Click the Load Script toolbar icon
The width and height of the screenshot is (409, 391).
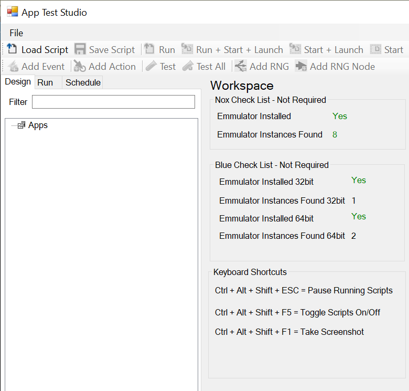point(12,49)
